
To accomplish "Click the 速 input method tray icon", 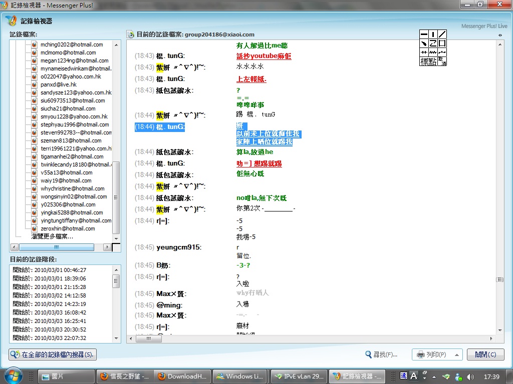I will (x=404, y=376).
